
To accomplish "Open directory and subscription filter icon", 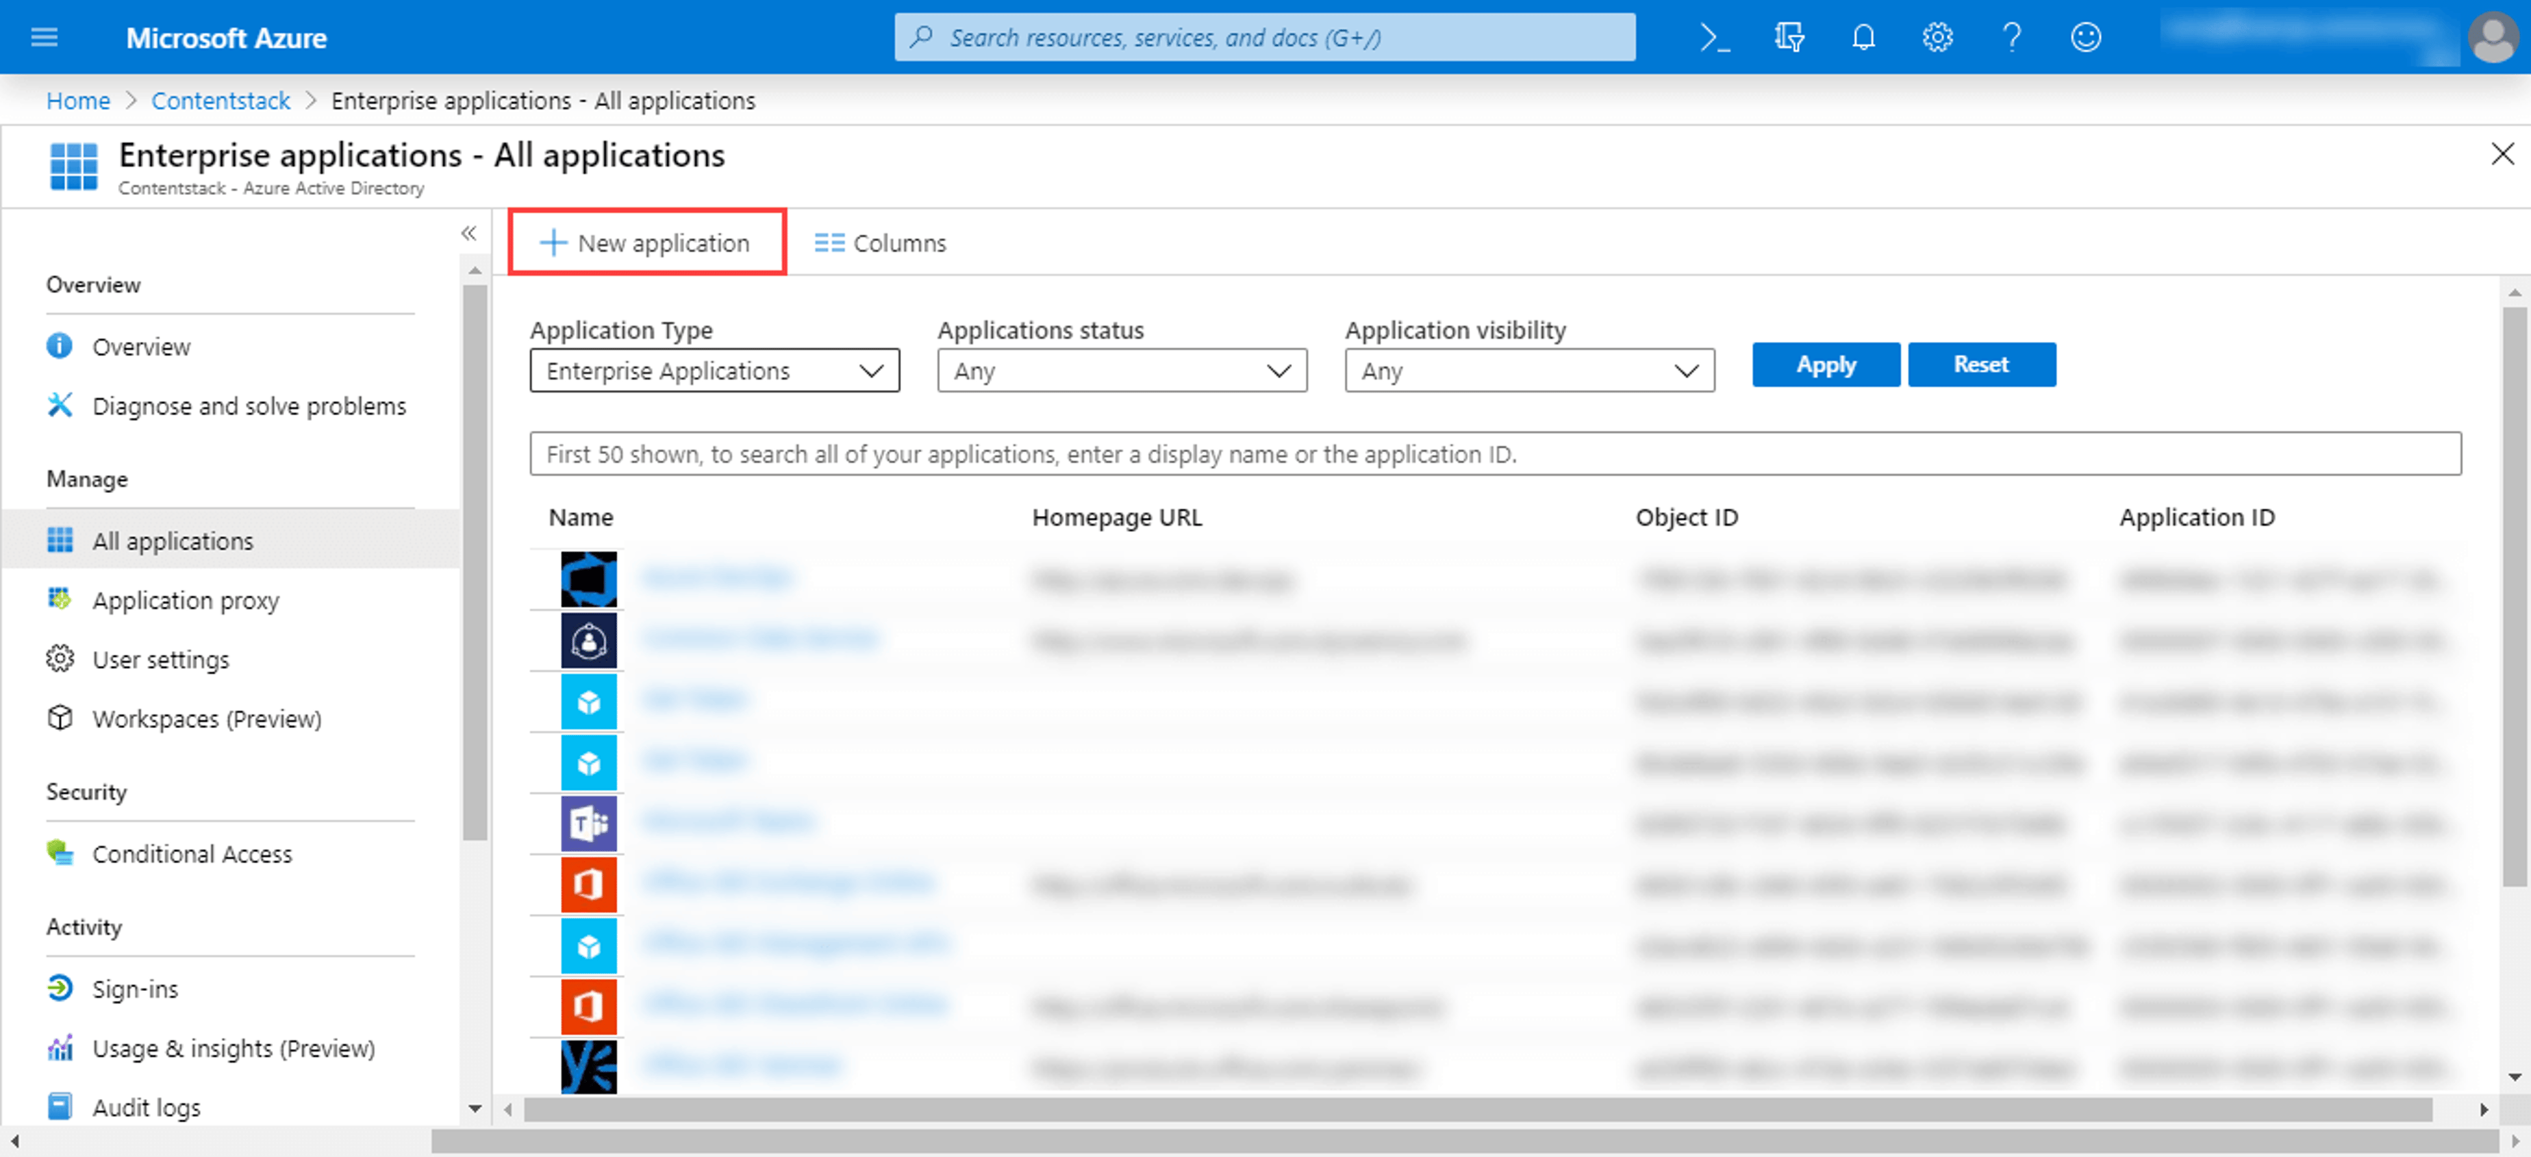I will point(1788,38).
